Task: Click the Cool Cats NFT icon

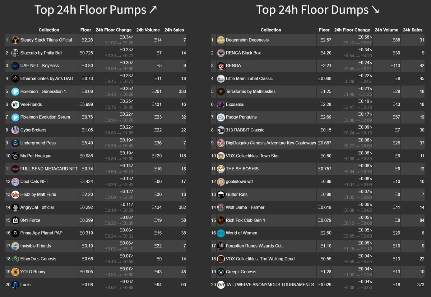Action: [15, 182]
